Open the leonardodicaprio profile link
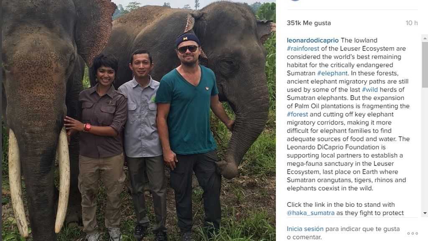Image resolution: width=428 pixels, height=241 pixels. pyautogui.click(x=313, y=41)
